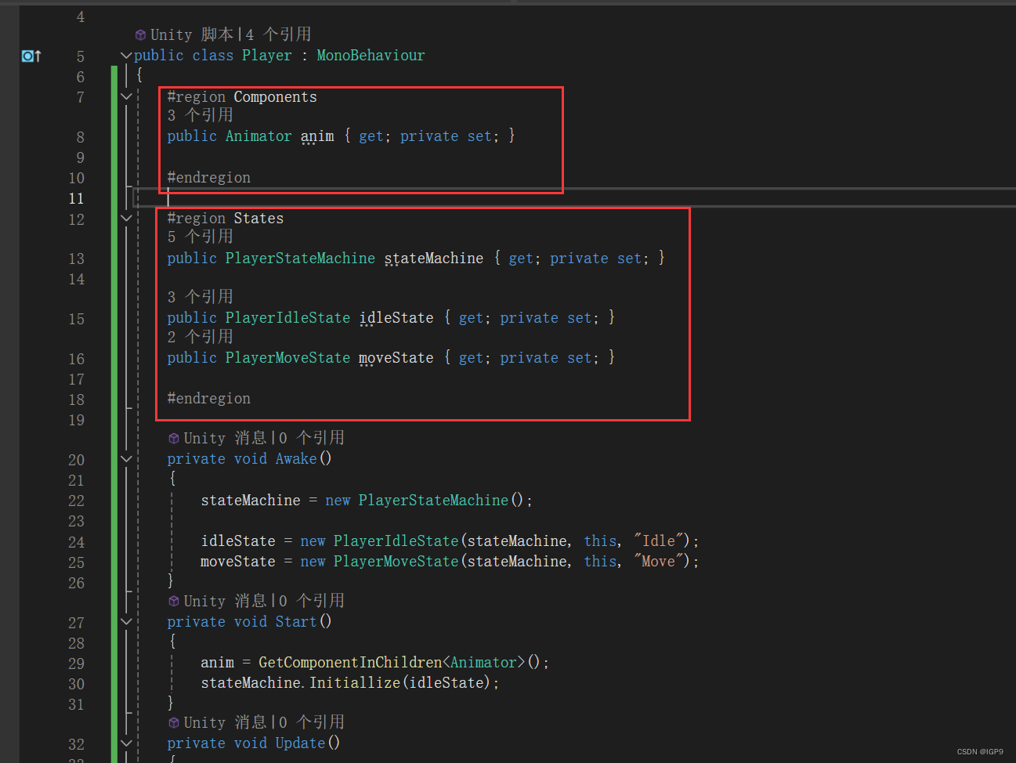Click the inheritance margin icon beside line 5
Screen dimensions: 1016x763
[31, 56]
